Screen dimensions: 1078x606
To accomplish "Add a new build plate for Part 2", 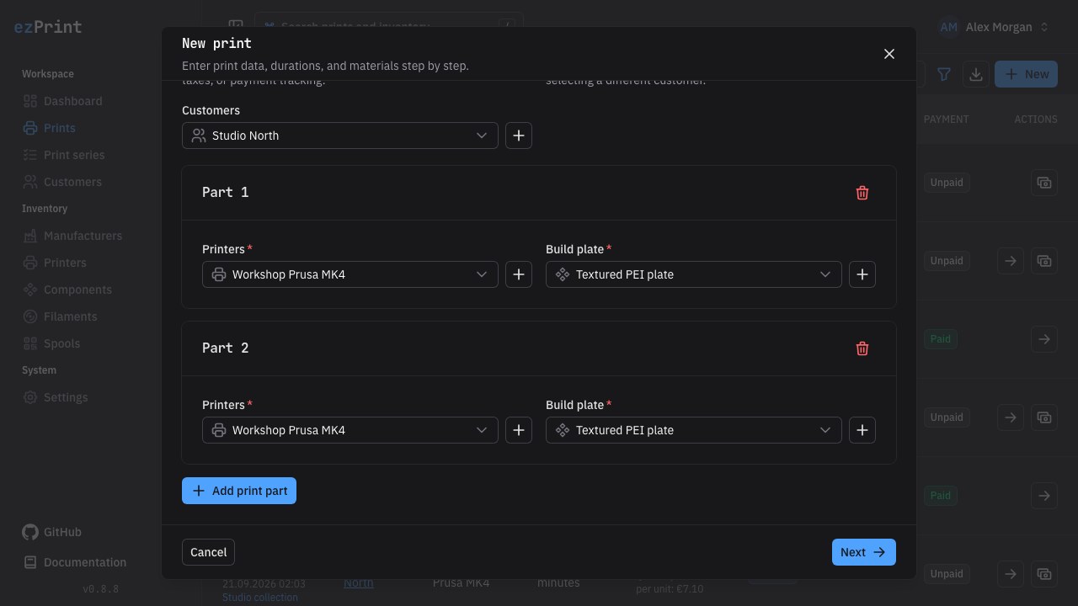I will point(862,430).
